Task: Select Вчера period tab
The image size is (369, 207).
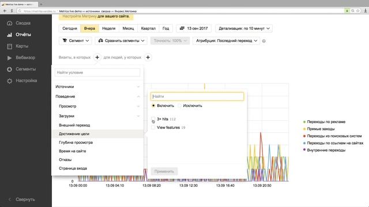Action: tap(89, 28)
